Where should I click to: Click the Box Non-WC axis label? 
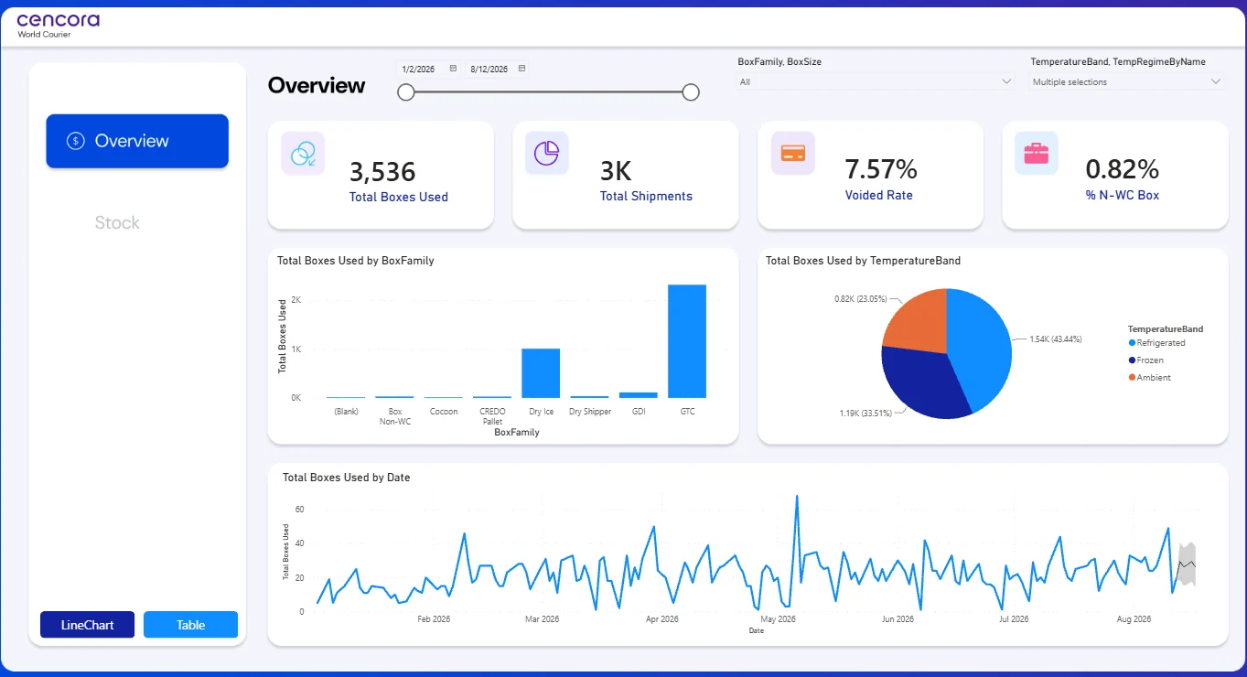pos(395,416)
